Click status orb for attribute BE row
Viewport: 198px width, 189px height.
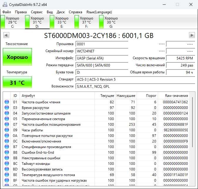[7, 175]
